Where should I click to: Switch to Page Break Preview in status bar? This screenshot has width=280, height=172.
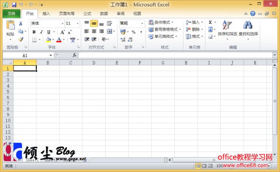(210, 166)
